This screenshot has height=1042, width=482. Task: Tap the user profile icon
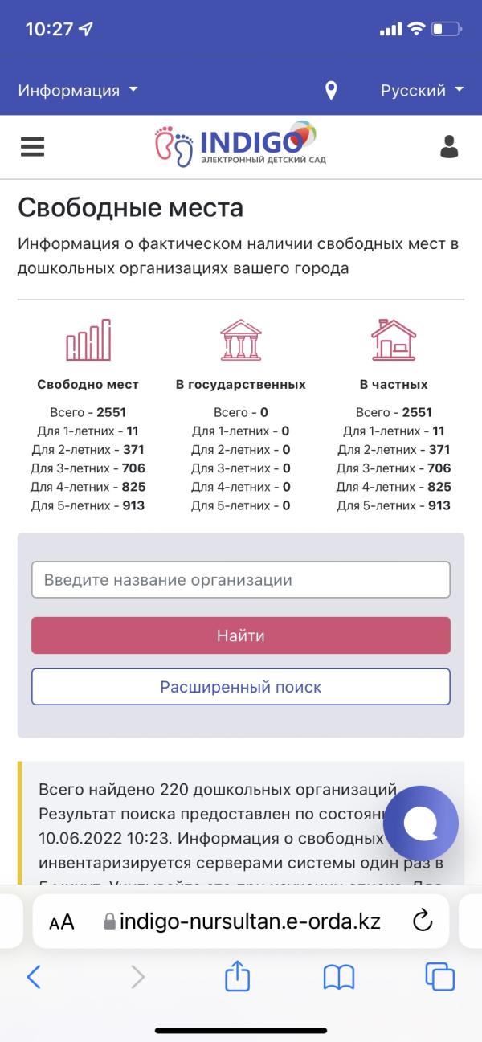tap(449, 146)
